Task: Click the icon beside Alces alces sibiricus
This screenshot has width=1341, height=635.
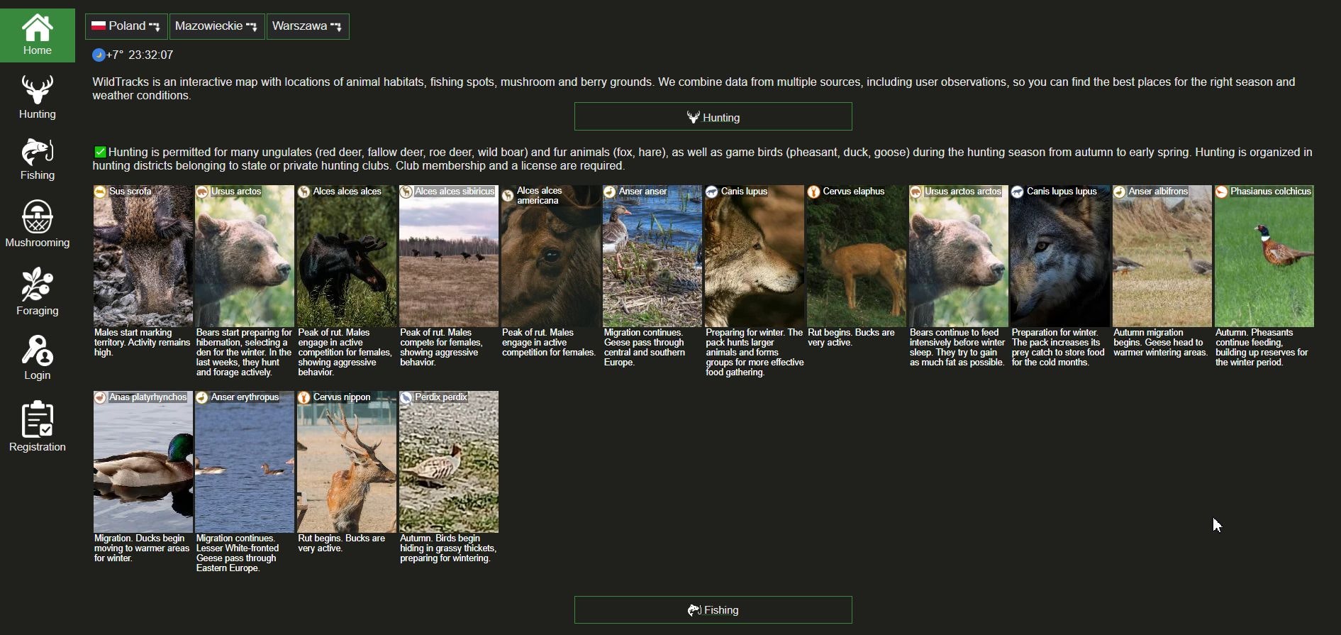Action: pyautogui.click(x=406, y=192)
